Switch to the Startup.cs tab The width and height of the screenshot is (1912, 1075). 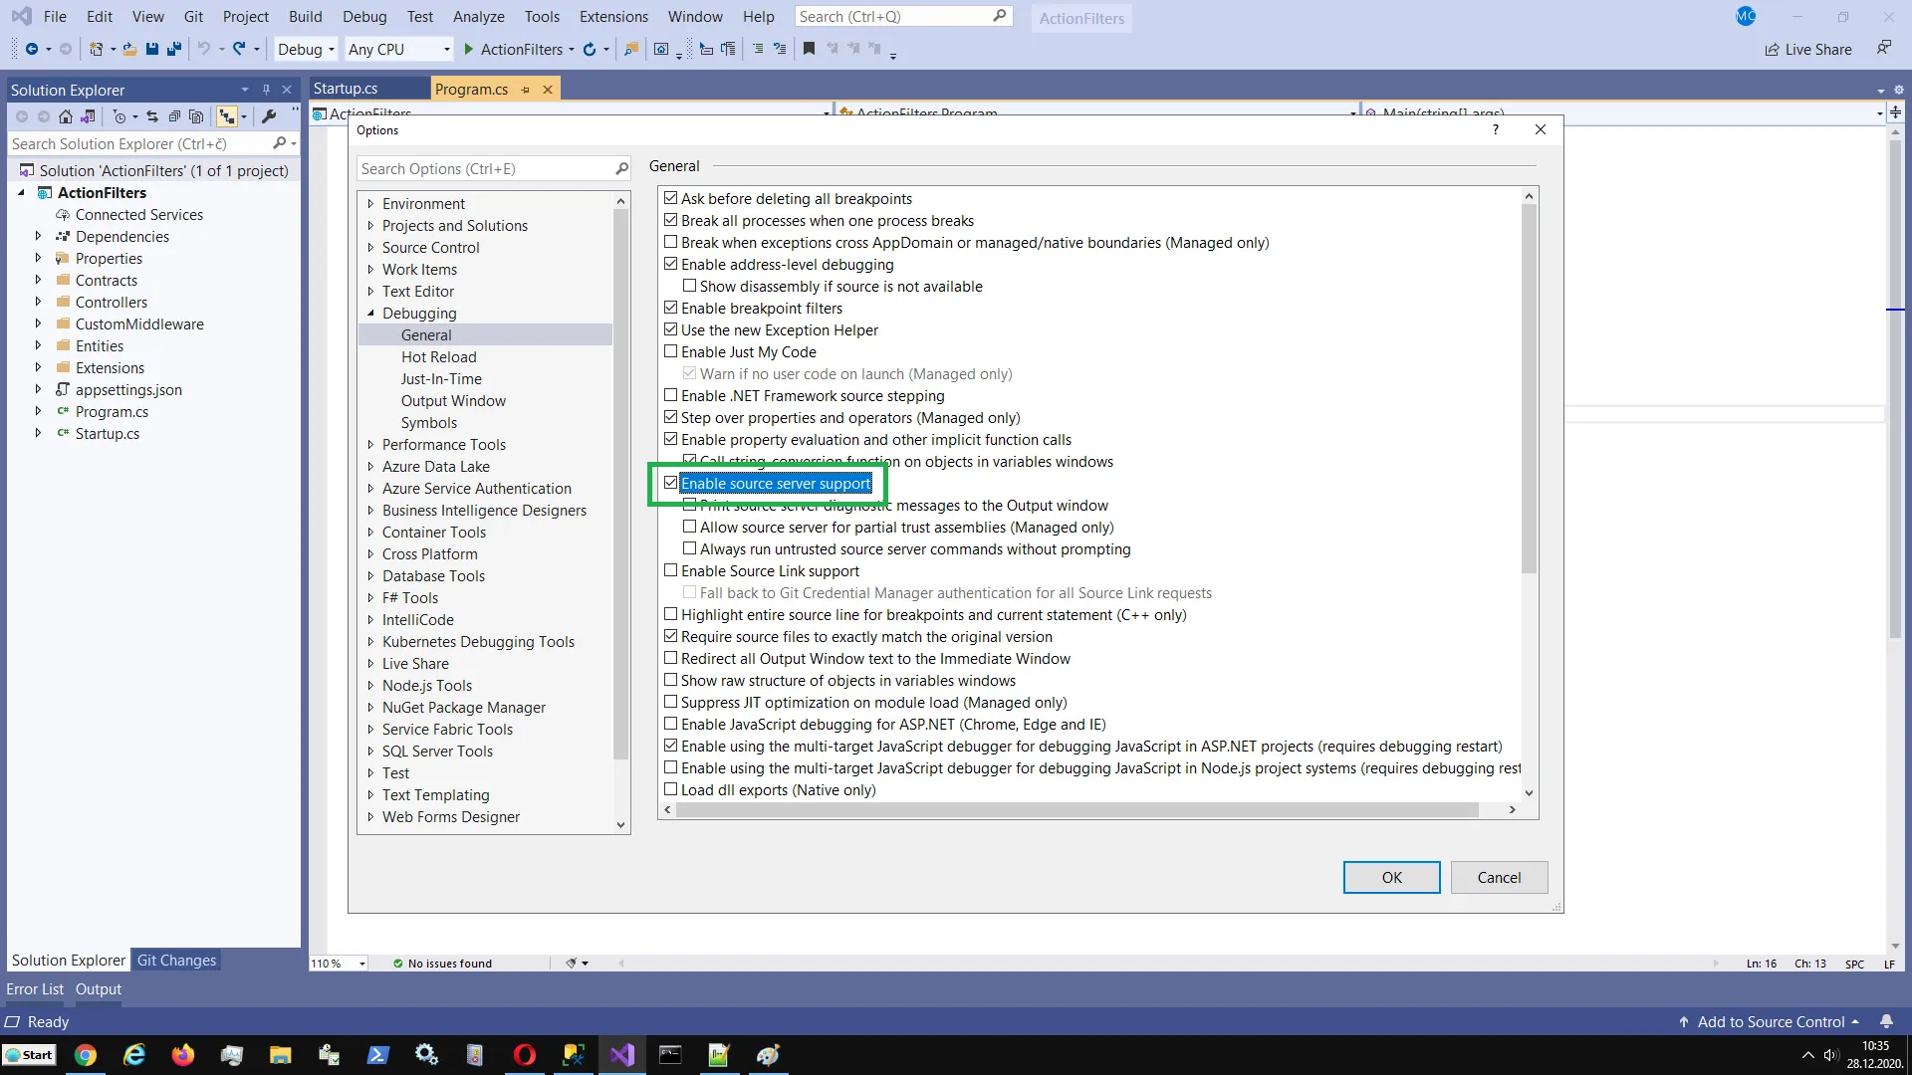coord(346,89)
